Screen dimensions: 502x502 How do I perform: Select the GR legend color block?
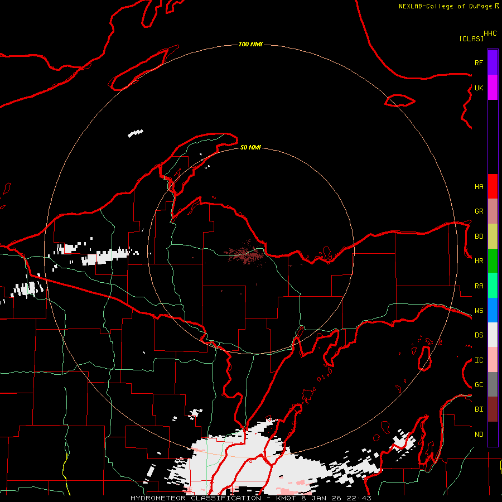[493, 211]
